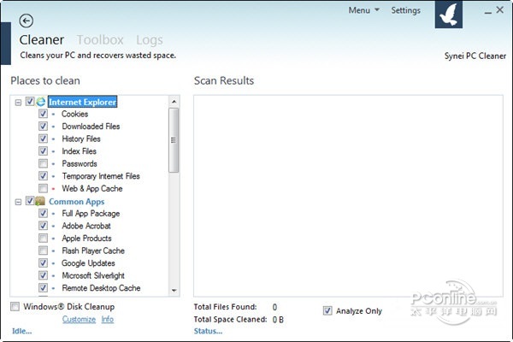
Task: Select the Flash Player Cache label
Action: (93, 251)
